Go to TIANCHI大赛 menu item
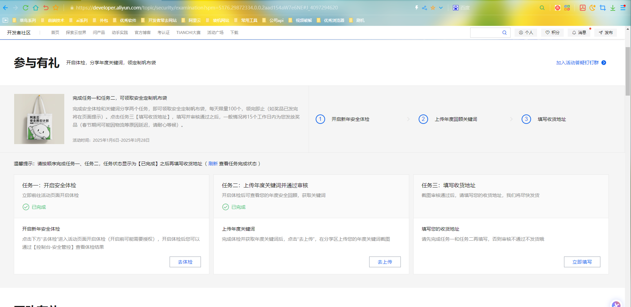Image resolution: width=631 pixels, height=307 pixels. point(188,33)
